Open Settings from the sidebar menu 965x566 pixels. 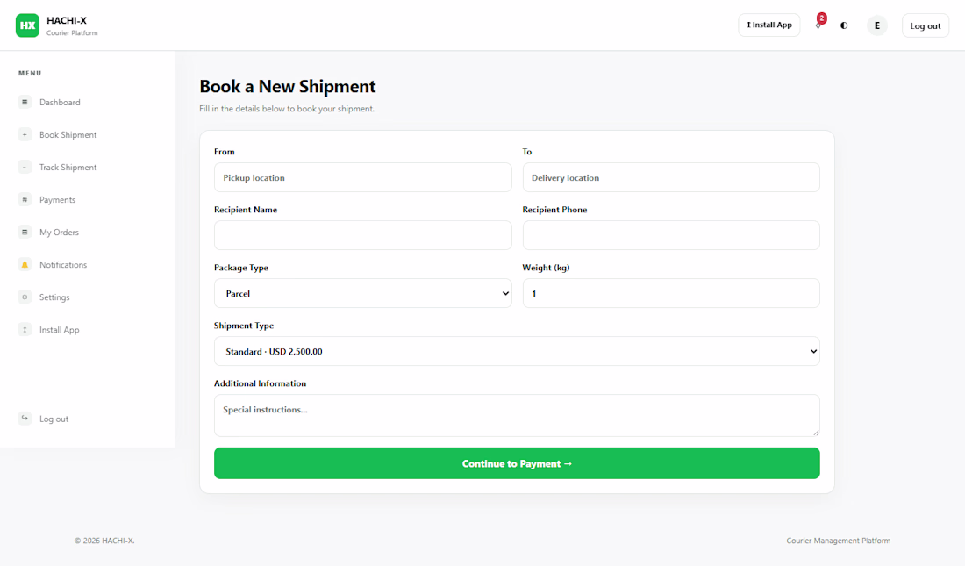click(x=54, y=297)
